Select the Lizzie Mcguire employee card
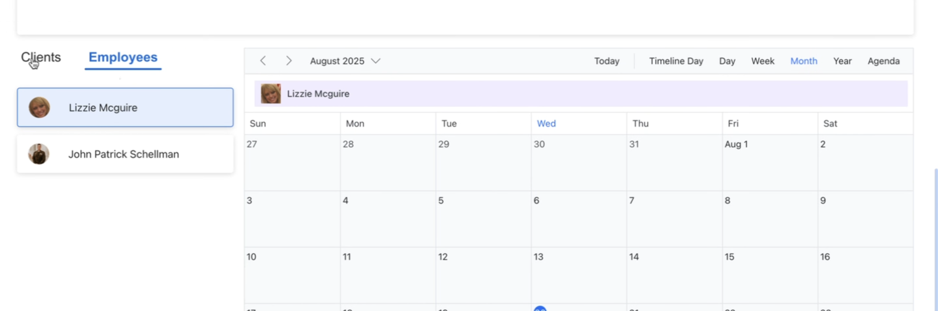This screenshot has height=311, width=938. point(125,108)
